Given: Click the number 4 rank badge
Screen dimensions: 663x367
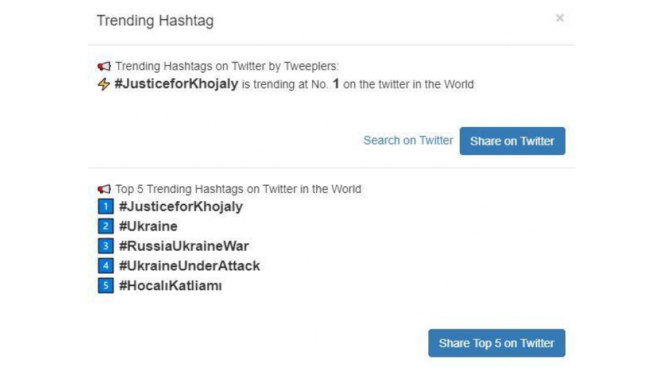Looking at the screenshot, I should [x=105, y=266].
